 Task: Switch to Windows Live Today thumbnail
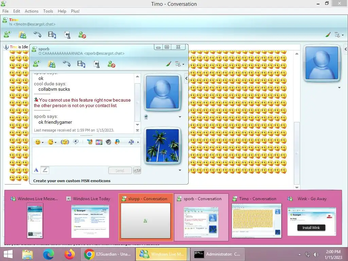(90, 217)
